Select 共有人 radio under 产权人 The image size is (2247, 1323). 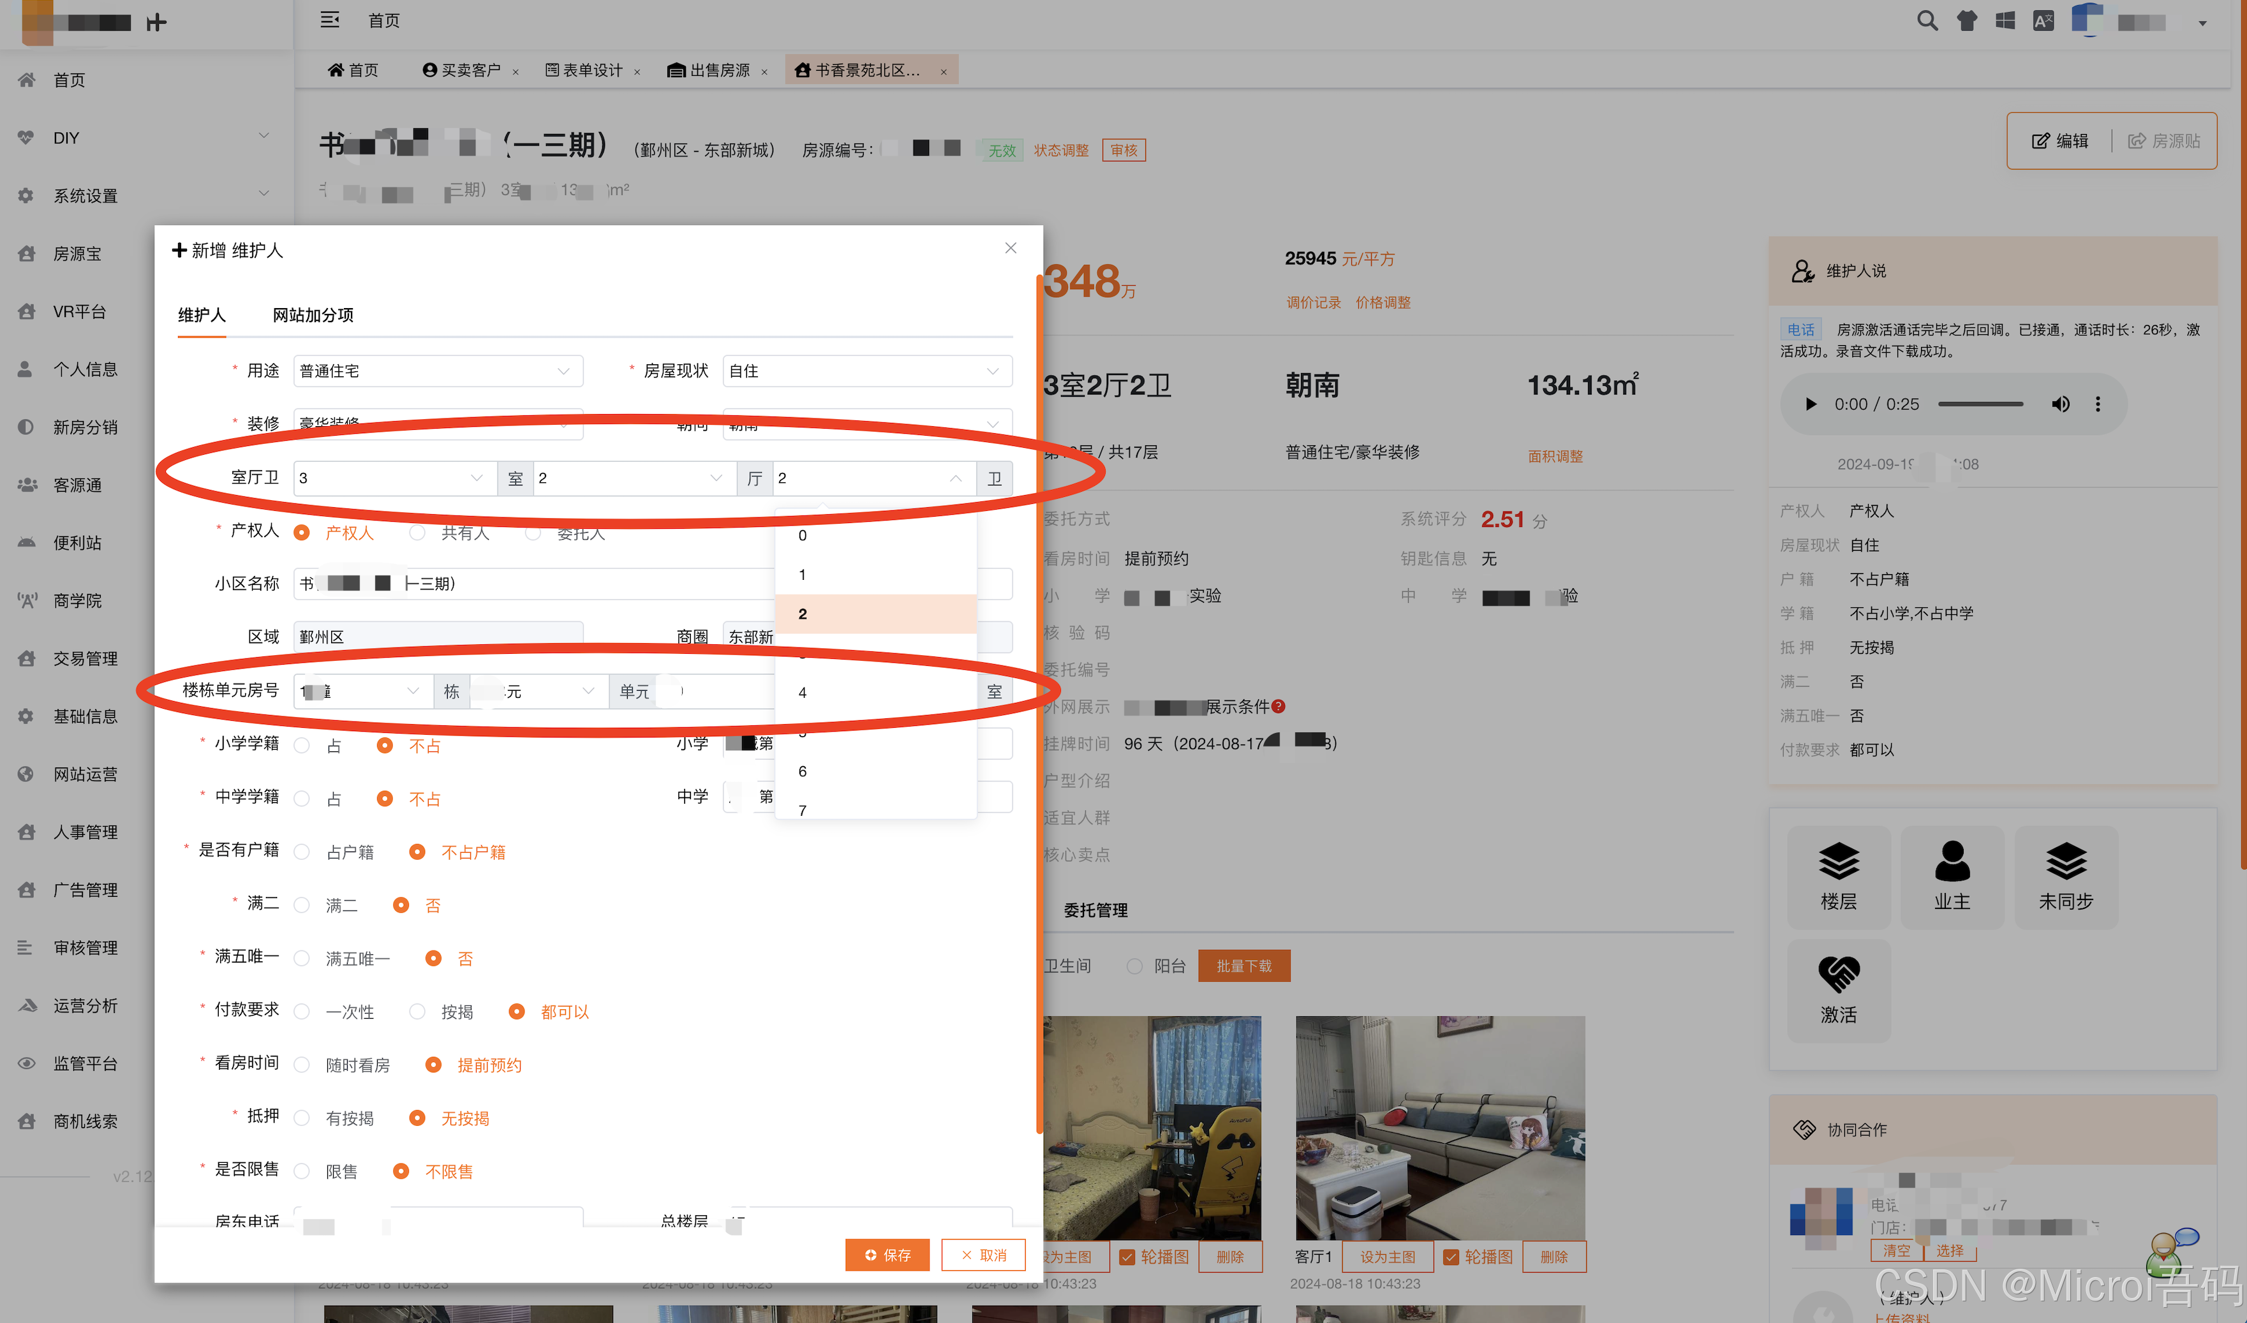(x=417, y=532)
